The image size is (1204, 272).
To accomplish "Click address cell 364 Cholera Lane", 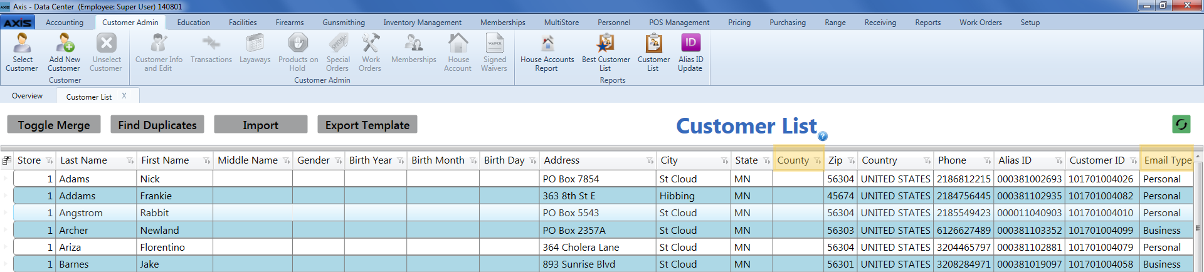I will pos(598,248).
